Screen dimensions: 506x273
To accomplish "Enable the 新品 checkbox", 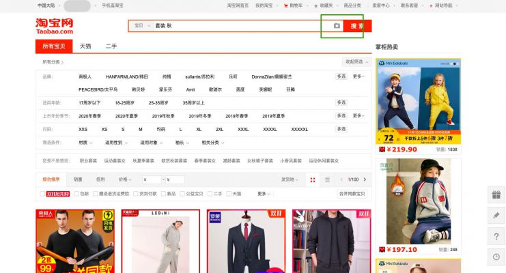I will (x=163, y=194).
